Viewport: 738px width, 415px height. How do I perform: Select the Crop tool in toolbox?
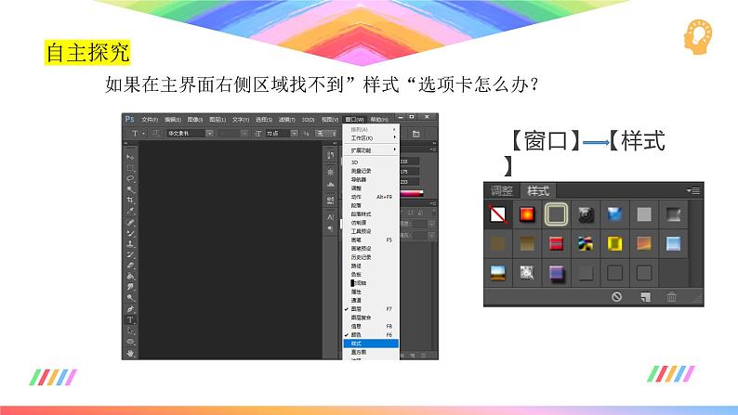click(130, 200)
